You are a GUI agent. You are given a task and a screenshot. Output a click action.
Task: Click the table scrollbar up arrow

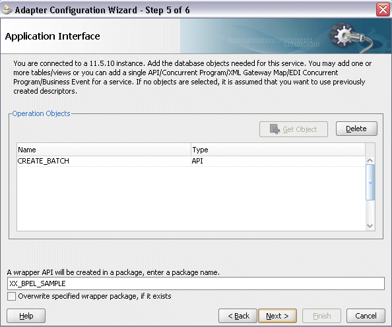[x=370, y=160]
